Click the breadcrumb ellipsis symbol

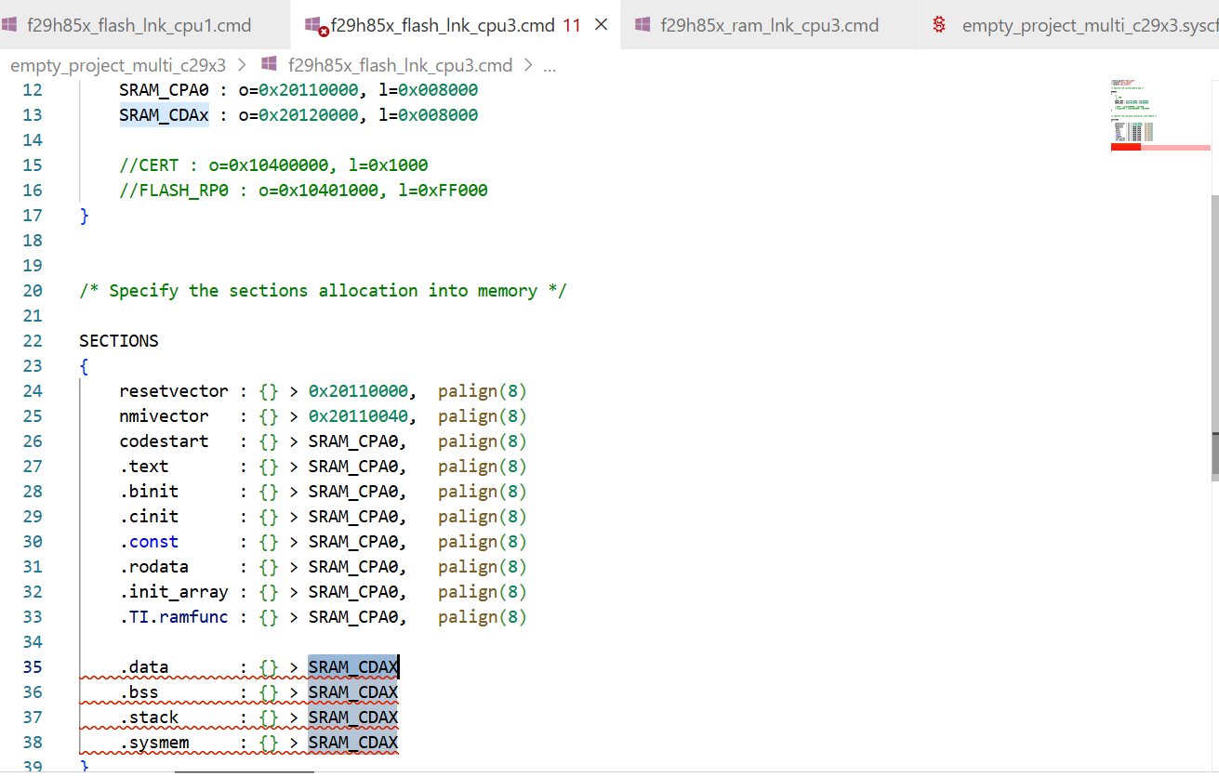pyautogui.click(x=549, y=67)
